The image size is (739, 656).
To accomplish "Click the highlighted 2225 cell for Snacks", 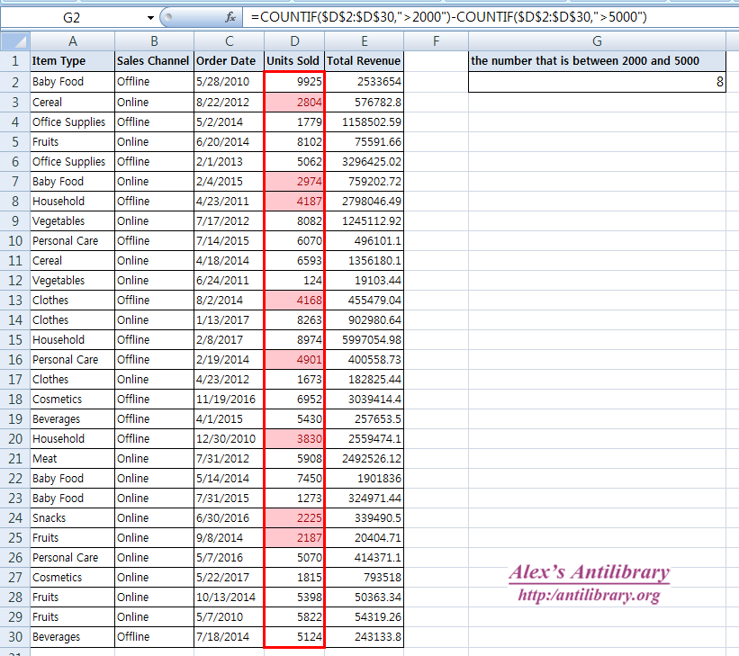I will tap(293, 517).
